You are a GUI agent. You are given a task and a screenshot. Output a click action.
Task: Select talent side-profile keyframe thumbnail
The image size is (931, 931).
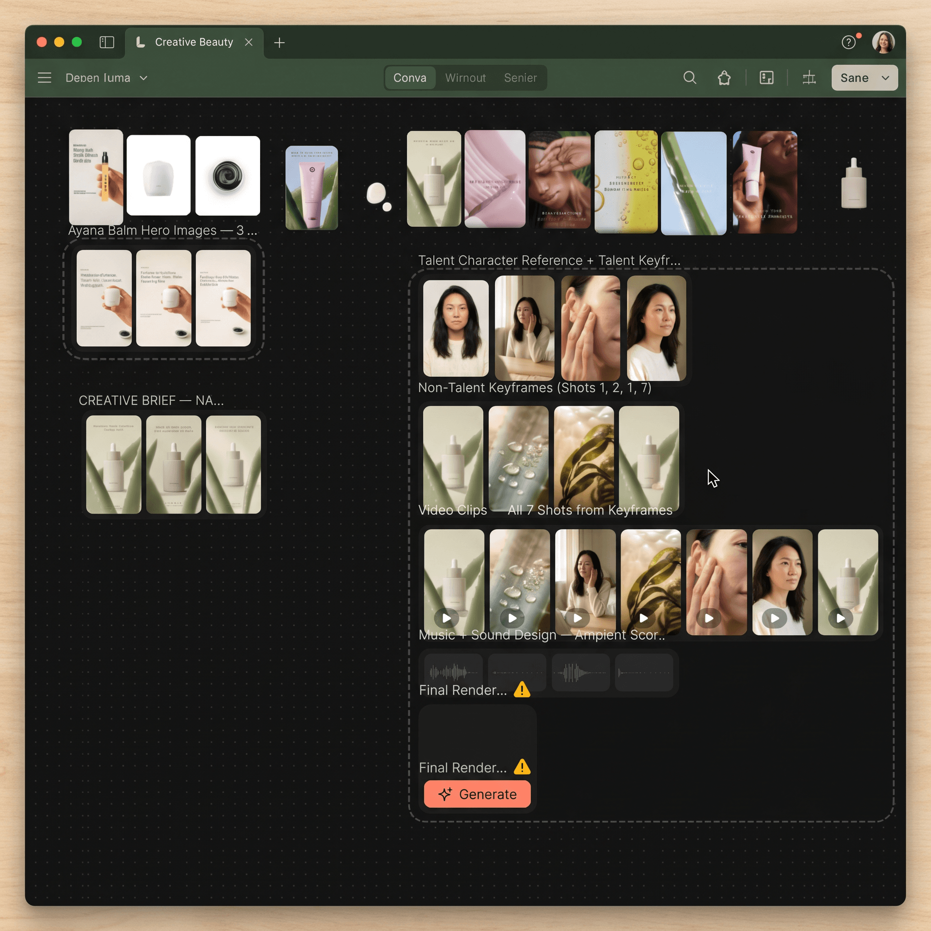coord(656,328)
